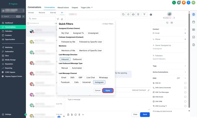197x118 pixels.
Task: Click the green phone dialer icon
Action: point(174,3)
